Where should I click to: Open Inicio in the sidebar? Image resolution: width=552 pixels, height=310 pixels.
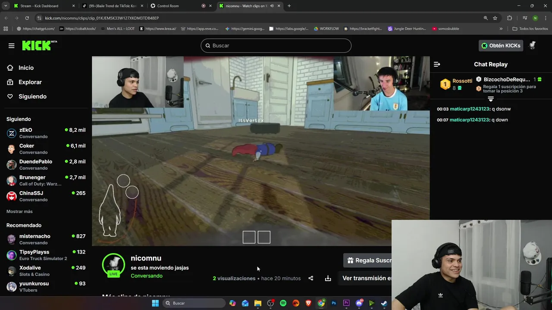point(26,68)
